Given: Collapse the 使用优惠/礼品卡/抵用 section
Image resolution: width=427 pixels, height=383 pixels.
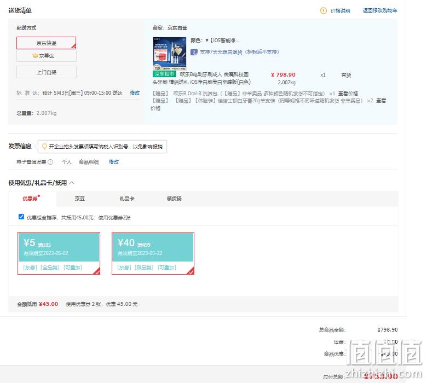Looking at the screenshot, I should pyautogui.click(x=72, y=183).
